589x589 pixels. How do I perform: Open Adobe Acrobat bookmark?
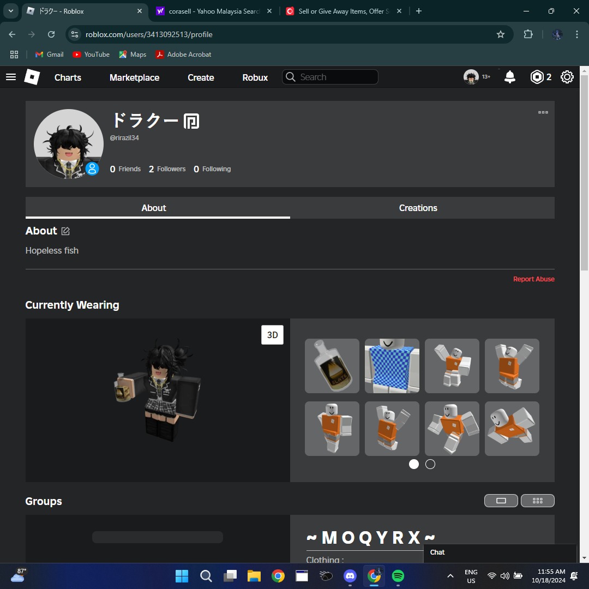(184, 55)
